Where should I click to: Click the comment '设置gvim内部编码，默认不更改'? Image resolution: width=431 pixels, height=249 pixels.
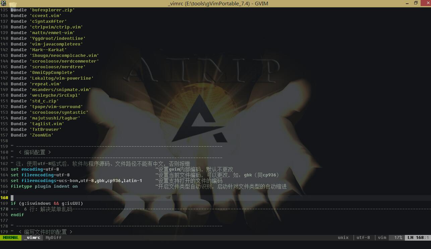tap(194, 169)
